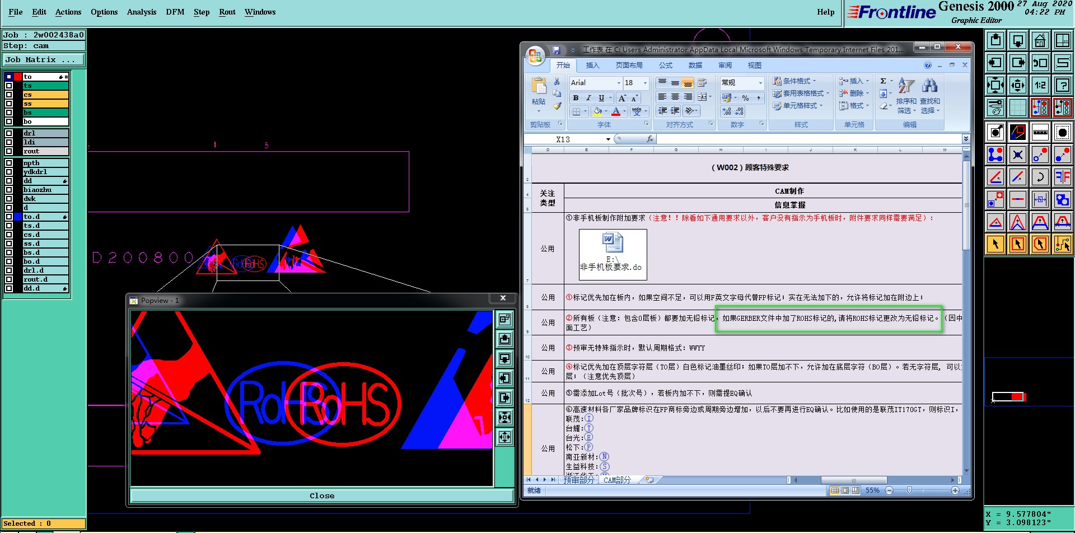Screen dimensions: 1075x533
Task: Click the Excel Office orb button
Action: pyautogui.click(x=535, y=55)
